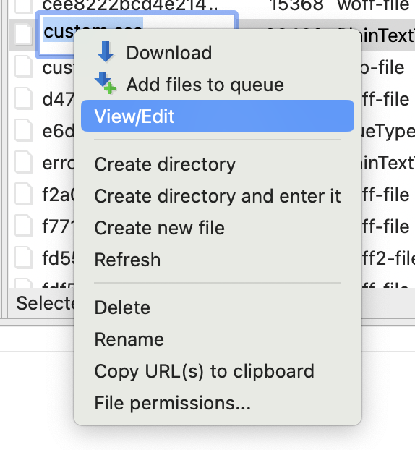The image size is (415, 450).
Task: Select file named cee8222bcd4e214..
Action: coord(130,5)
